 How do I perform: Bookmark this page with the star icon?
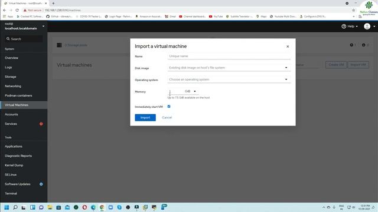pos(353,10)
